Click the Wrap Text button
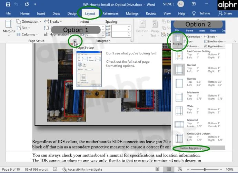 155,28
